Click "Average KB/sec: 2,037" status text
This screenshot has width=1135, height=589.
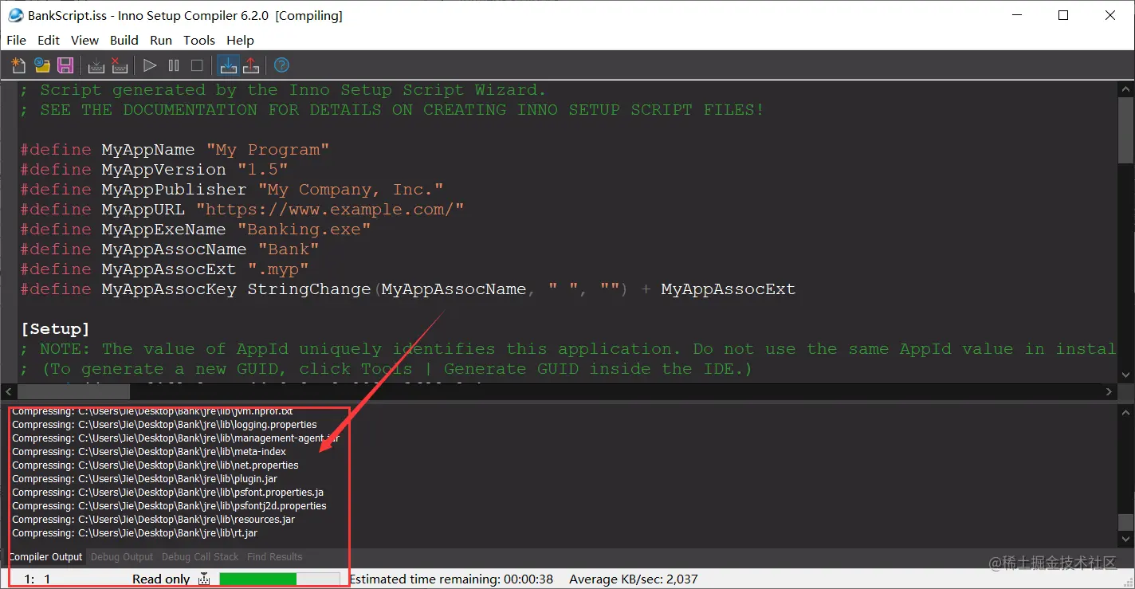(x=634, y=579)
